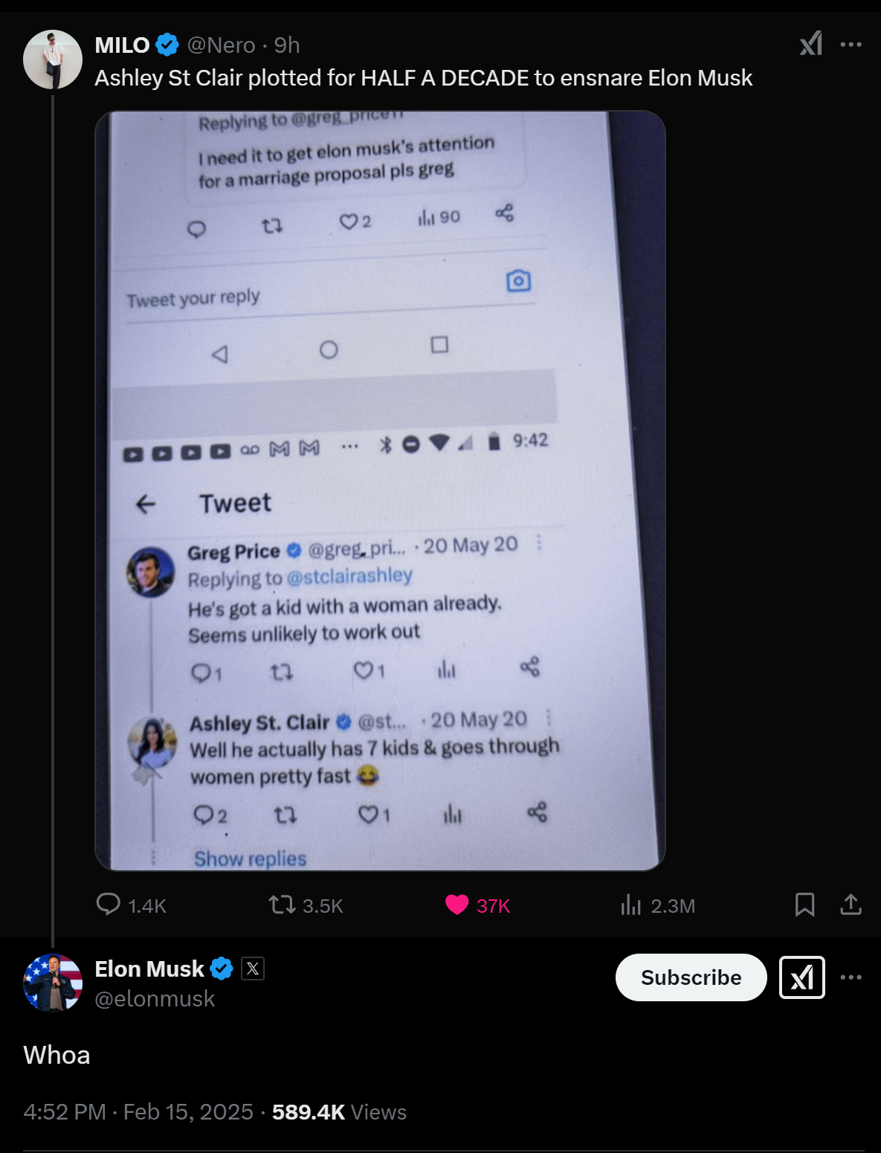Unlike the post with 37K likes

click(x=456, y=905)
